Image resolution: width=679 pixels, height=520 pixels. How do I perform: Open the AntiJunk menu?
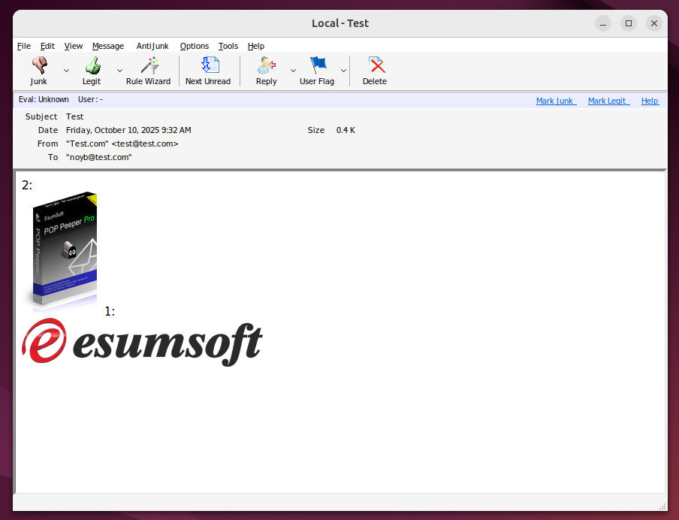152,46
